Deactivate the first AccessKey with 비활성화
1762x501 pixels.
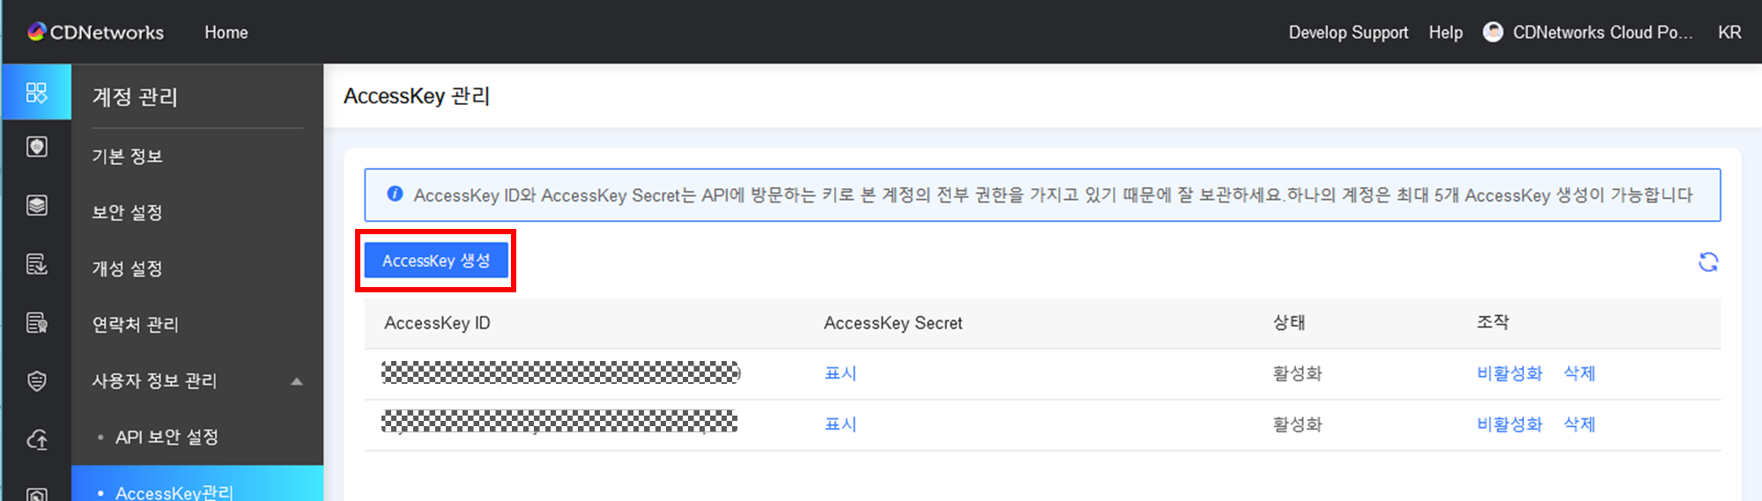click(1509, 373)
